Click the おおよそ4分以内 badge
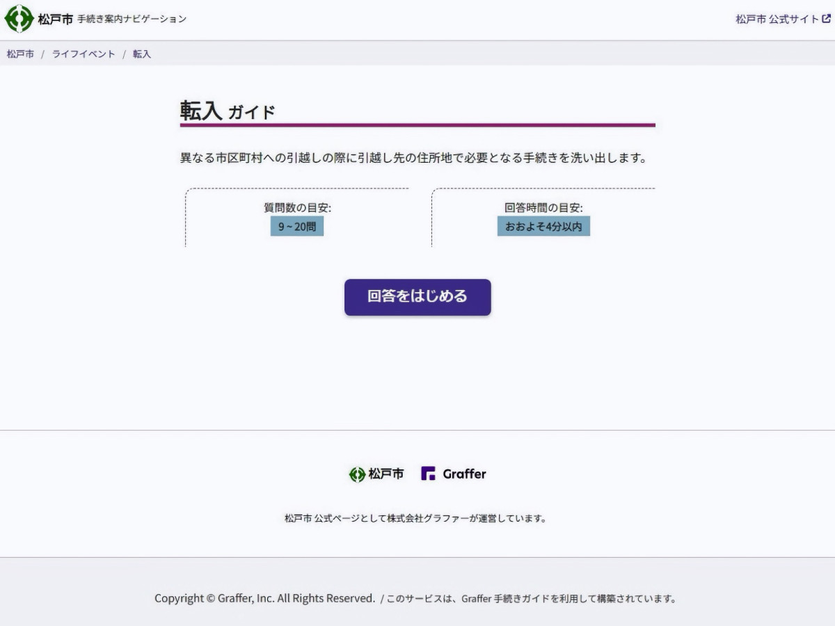Viewport: 835px width, 626px height. [x=543, y=226]
